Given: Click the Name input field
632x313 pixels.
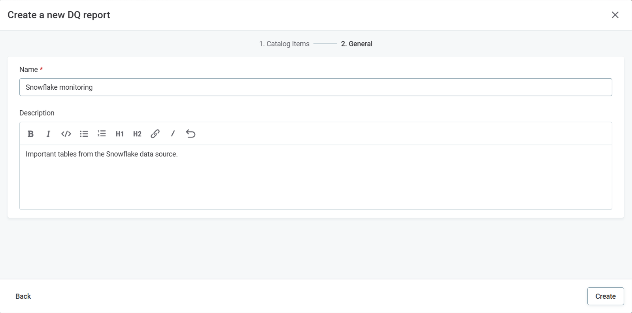Looking at the screenshot, I should click(x=316, y=87).
